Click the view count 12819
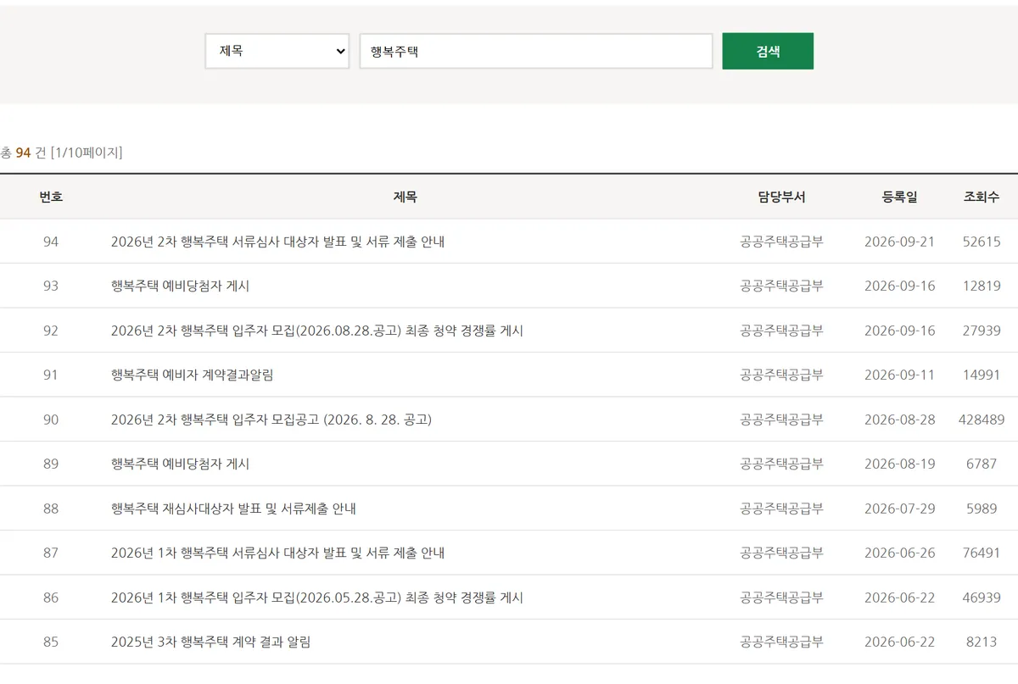1018x684 pixels. (x=982, y=286)
